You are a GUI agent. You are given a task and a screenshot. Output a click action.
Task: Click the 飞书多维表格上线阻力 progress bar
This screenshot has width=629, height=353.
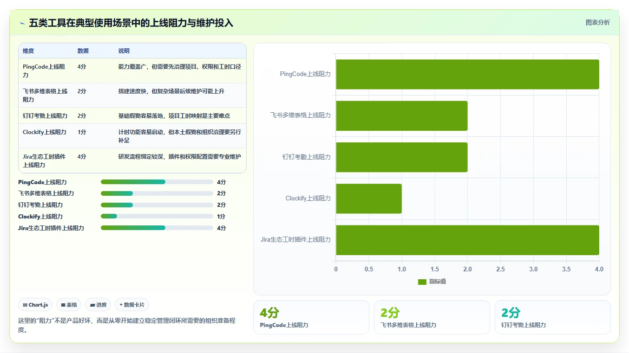(157, 193)
